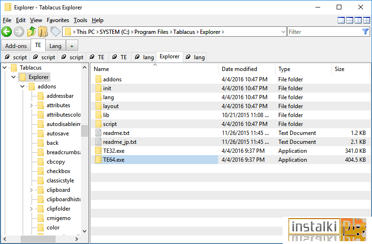Click TE64.exe application icon
The width and height of the screenshot is (372, 244).
(x=98, y=160)
